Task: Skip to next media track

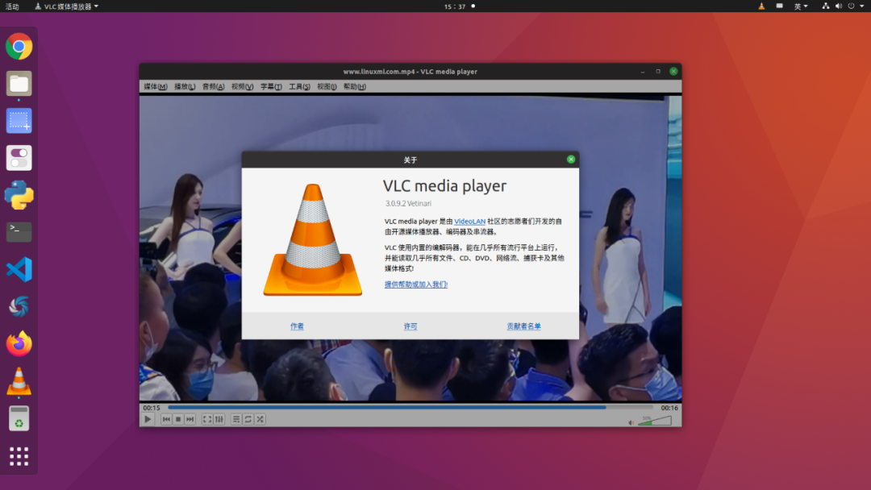Action: pyautogui.click(x=190, y=420)
